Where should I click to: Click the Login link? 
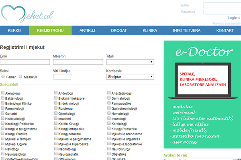click(233, 18)
